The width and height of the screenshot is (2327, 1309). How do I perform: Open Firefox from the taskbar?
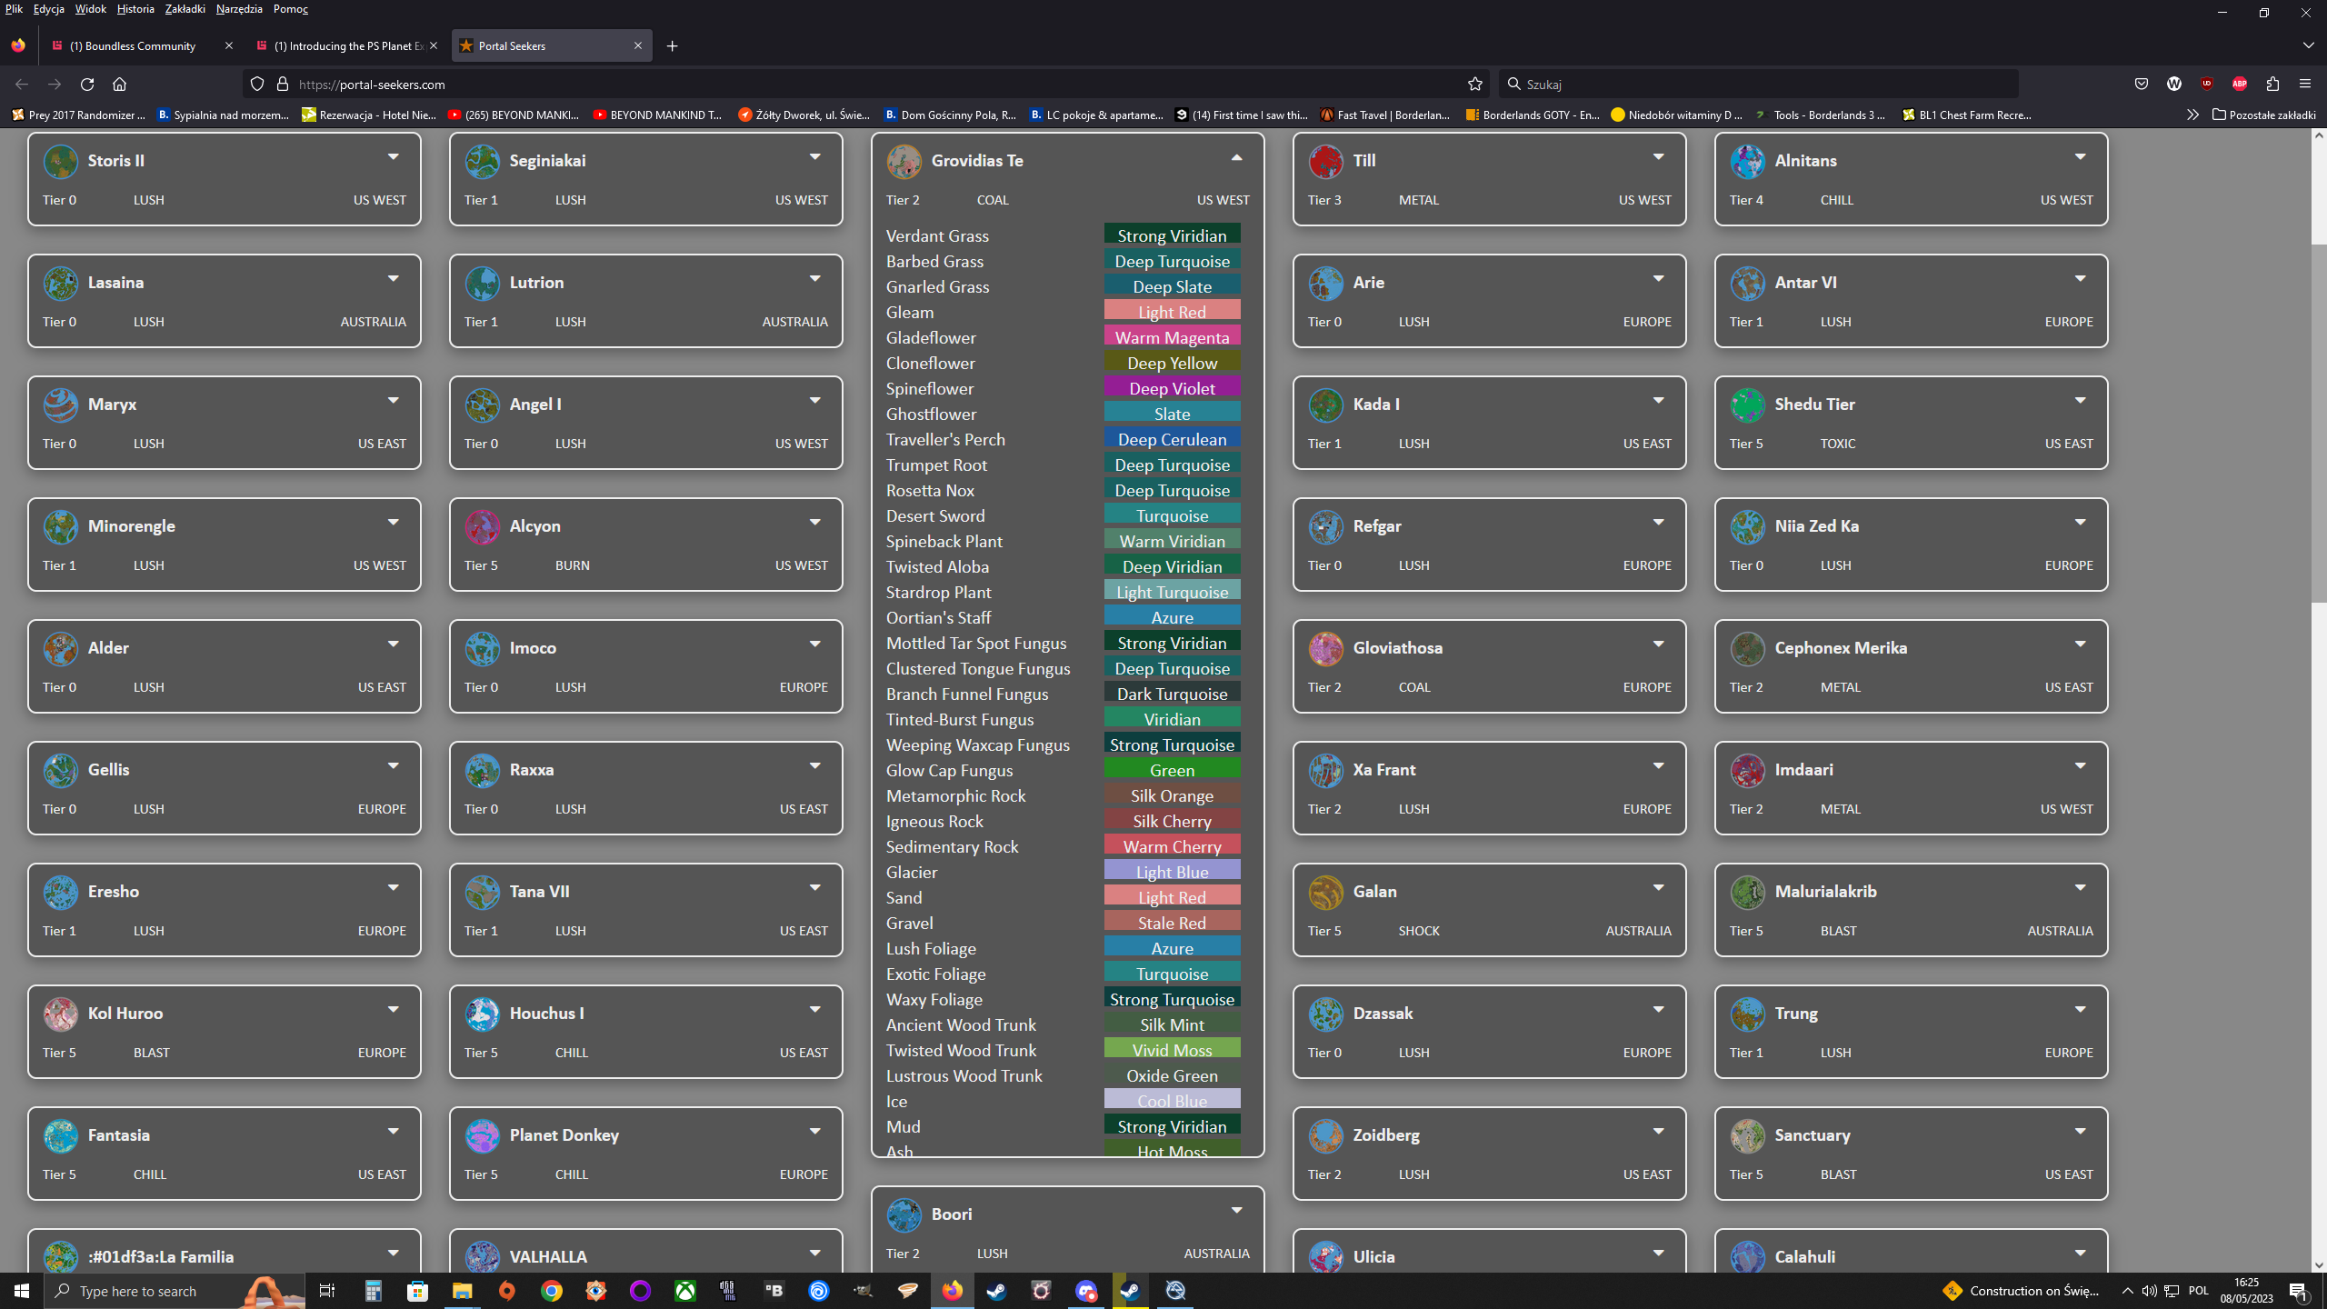(952, 1291)
